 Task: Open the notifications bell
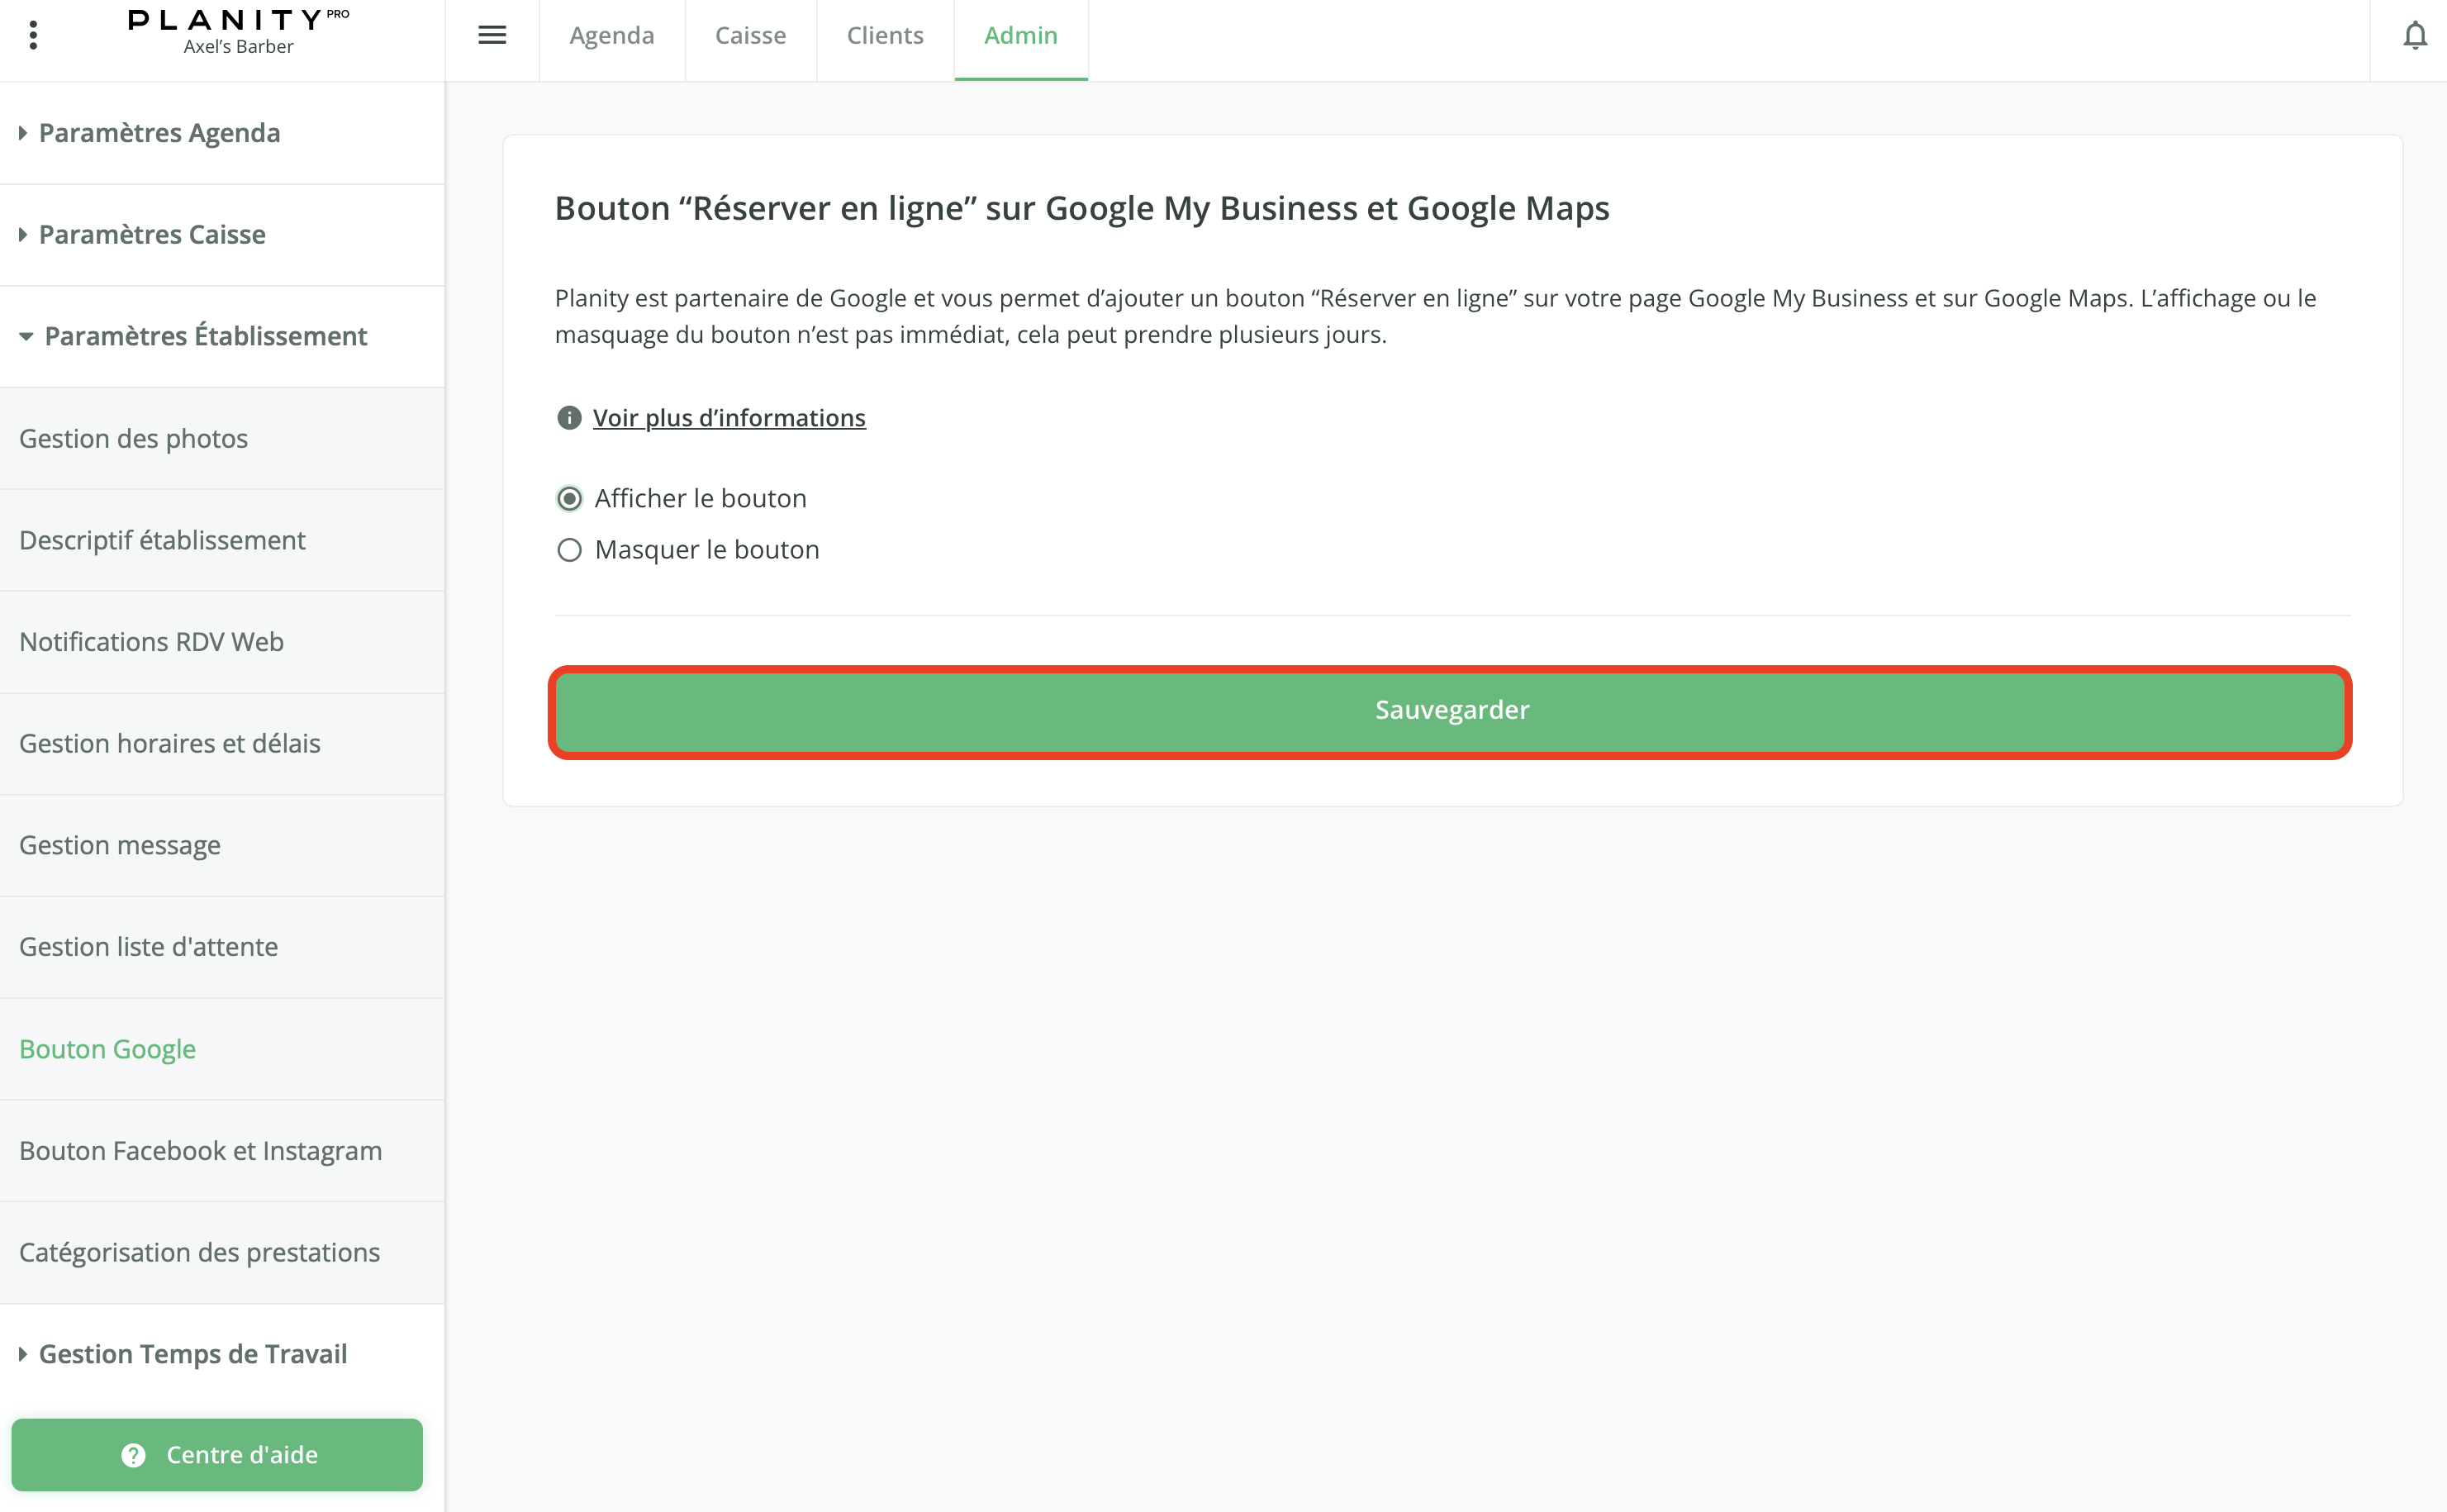coord(2414,36)
